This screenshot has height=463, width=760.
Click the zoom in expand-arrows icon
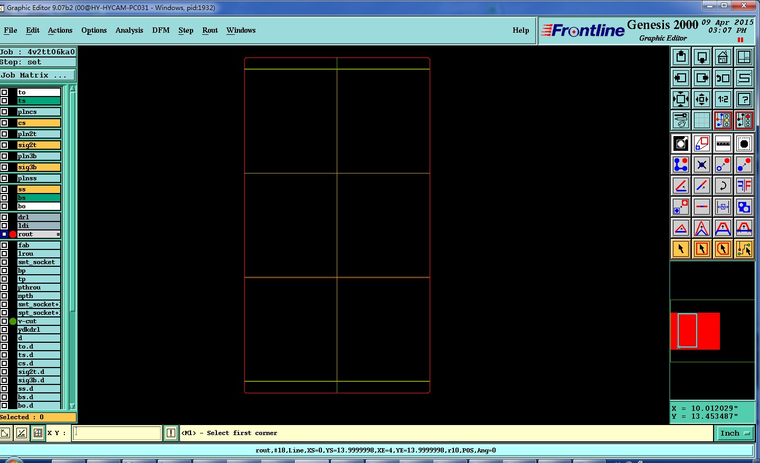pyautogui.click(x=681, y=99)
